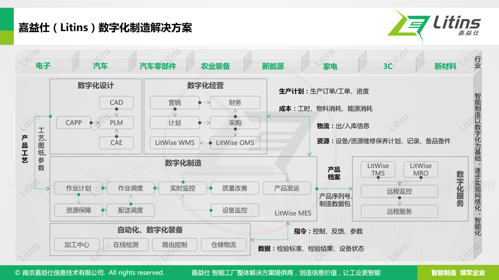This screenshot has width=499, height=280.
Task: Click the LitWise MRO box
Action: click(421, 169)
